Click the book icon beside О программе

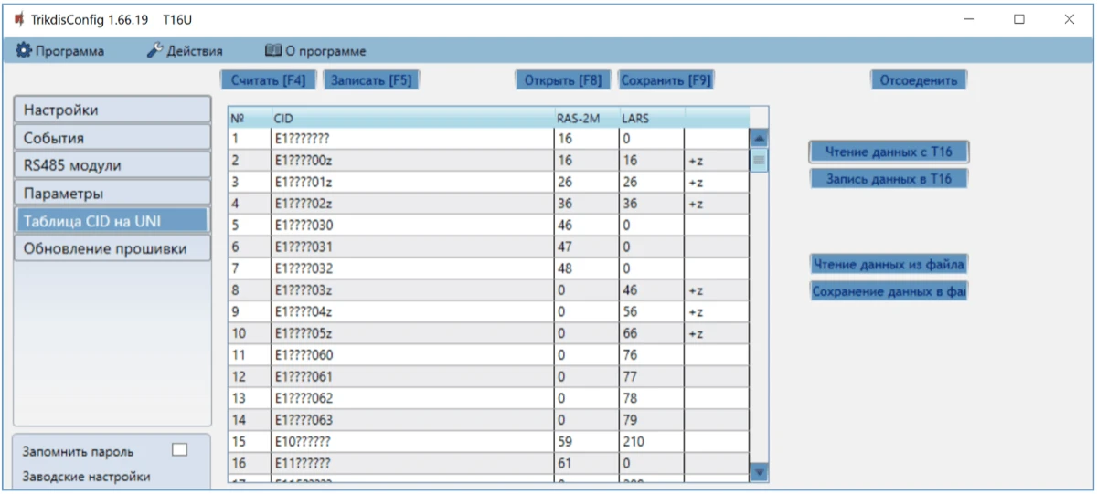pyautogui.click(x=272, y=51)
